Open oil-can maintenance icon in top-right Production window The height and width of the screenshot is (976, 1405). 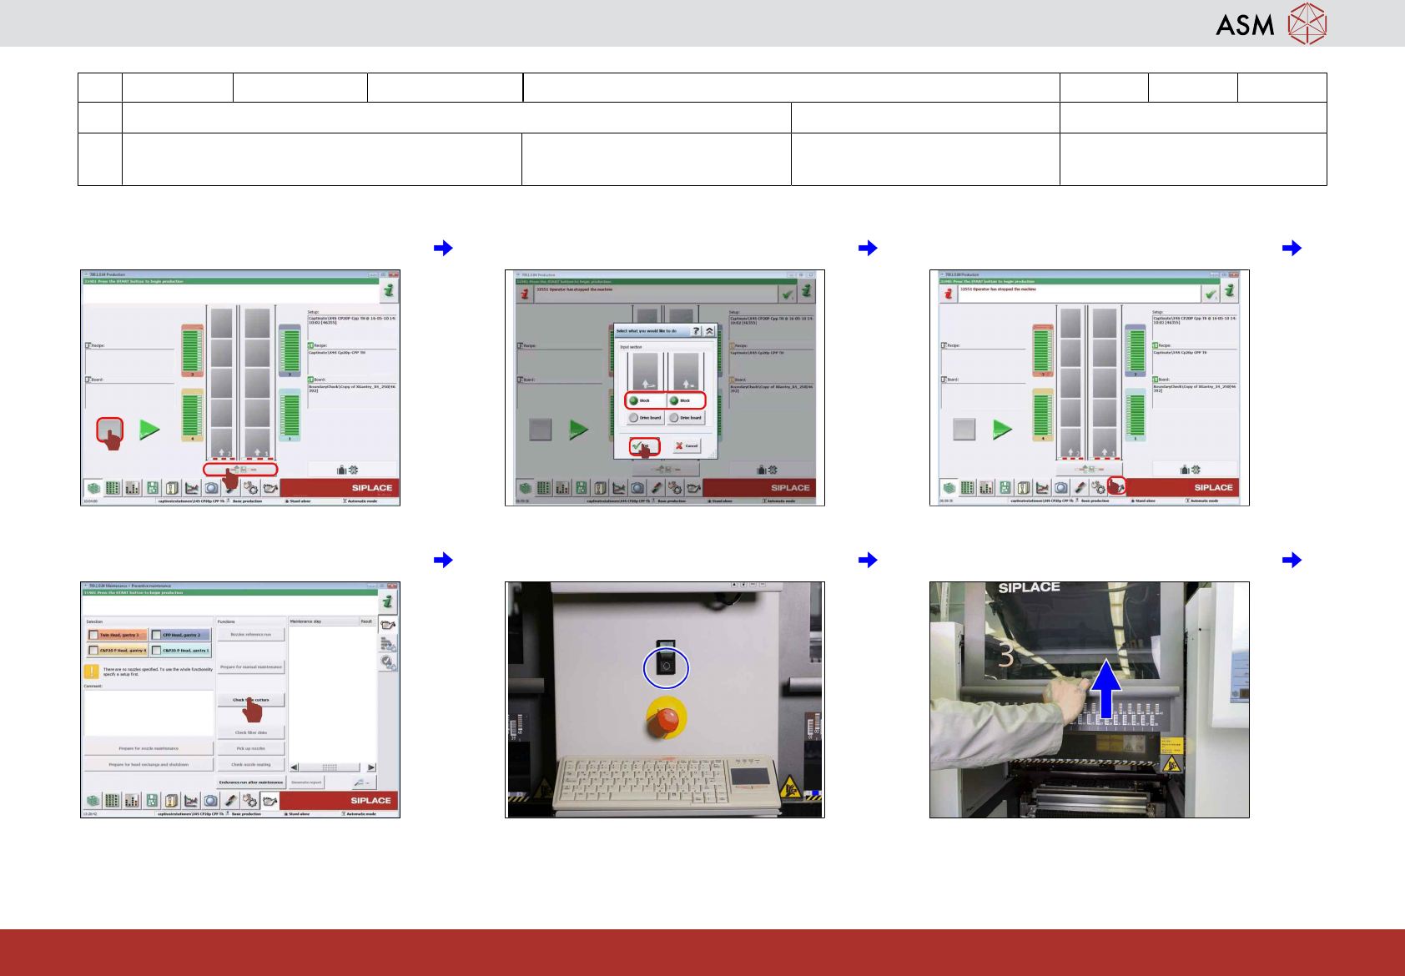coord(1117,486)
